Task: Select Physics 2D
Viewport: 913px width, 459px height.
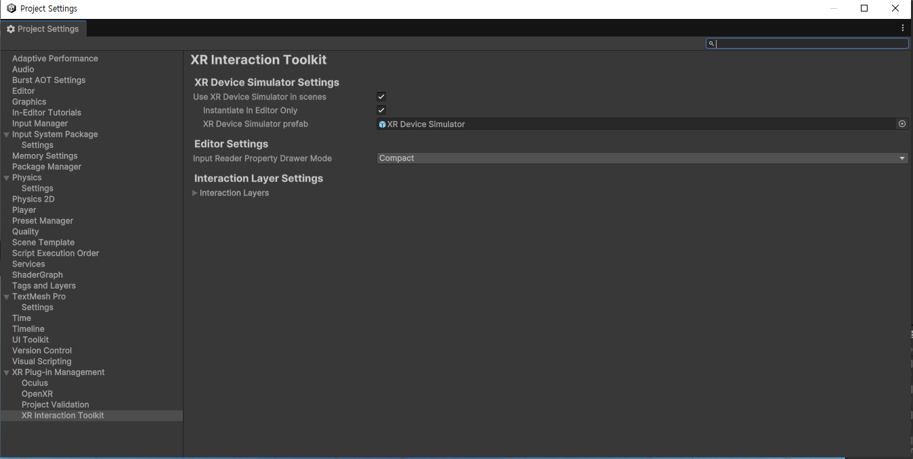Action: pyautogui.click(x=33, y=199)
